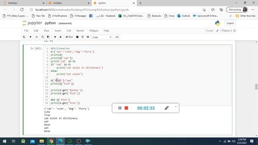Screen dimensions: 258x145
Task: Show more bookmarks chevron
Action: [x=230, y=16]
